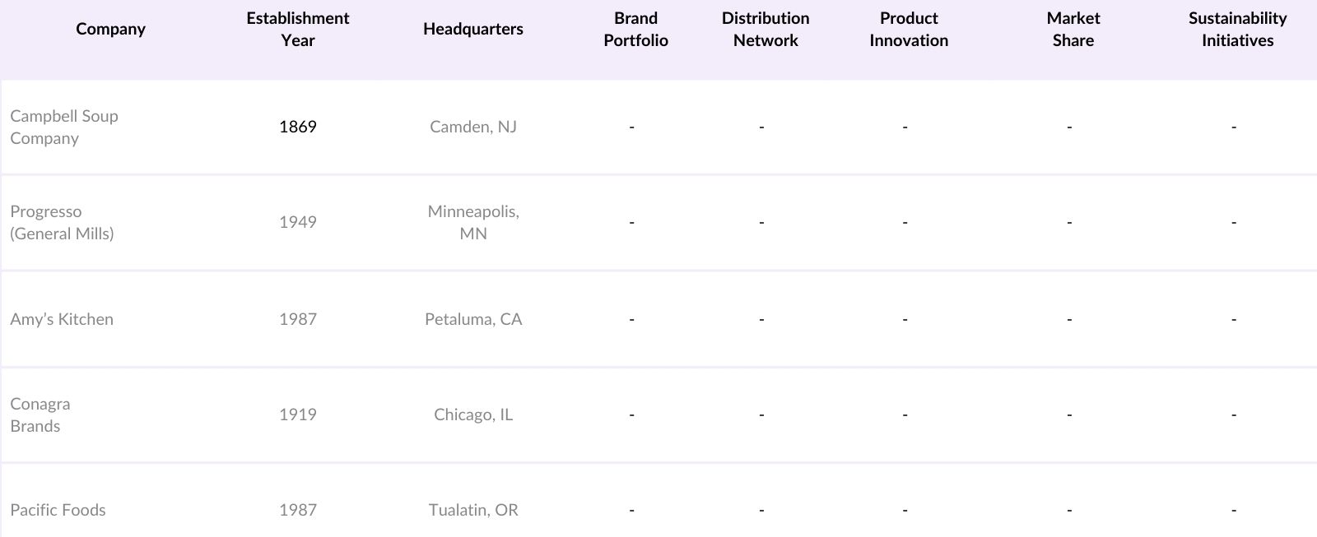Click the Camden, NJ headquarters cell

click(x=472, y=127)
